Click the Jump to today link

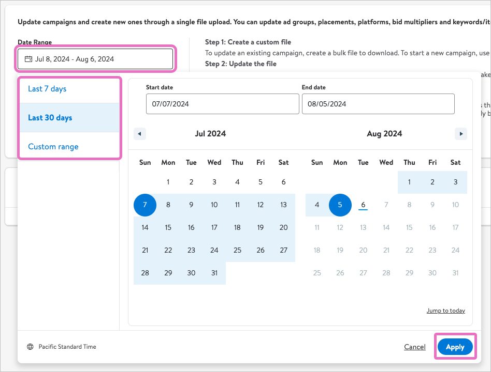click(445, 311)
